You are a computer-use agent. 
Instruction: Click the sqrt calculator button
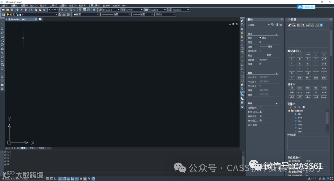click(308, 54)
